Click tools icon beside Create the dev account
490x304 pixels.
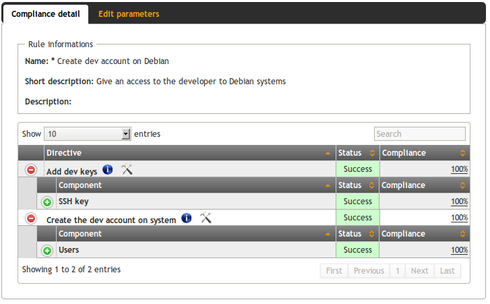tap(206, 218)
